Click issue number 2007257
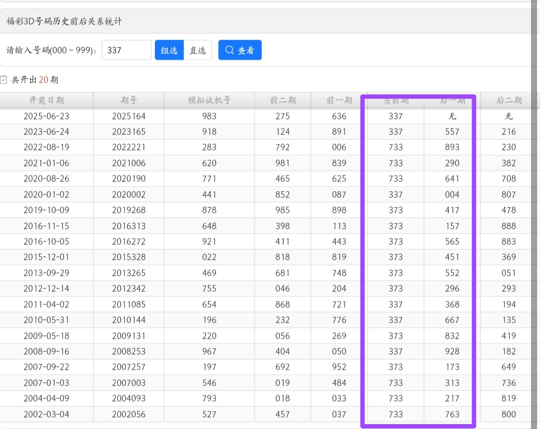This screenshot has width=540, height=429. (x=129, y=367)
